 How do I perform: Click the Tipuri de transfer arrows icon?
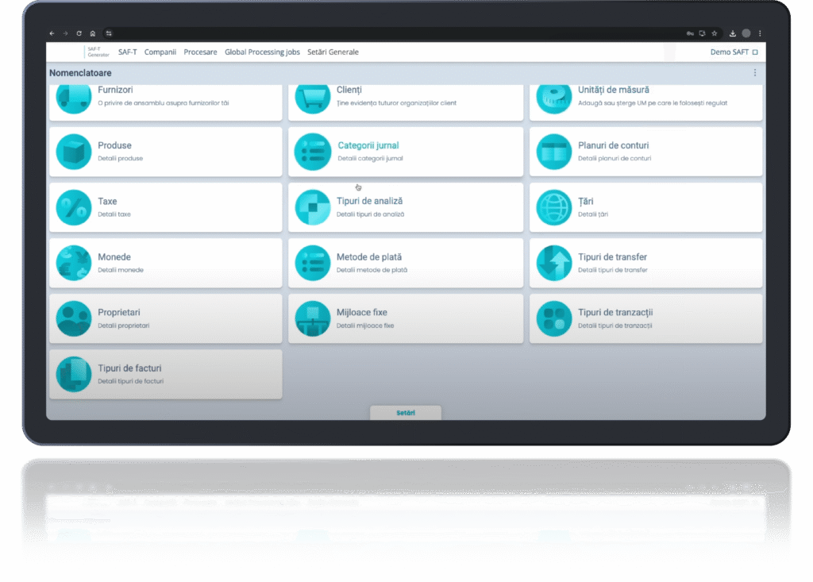click(x=553, y=263)
